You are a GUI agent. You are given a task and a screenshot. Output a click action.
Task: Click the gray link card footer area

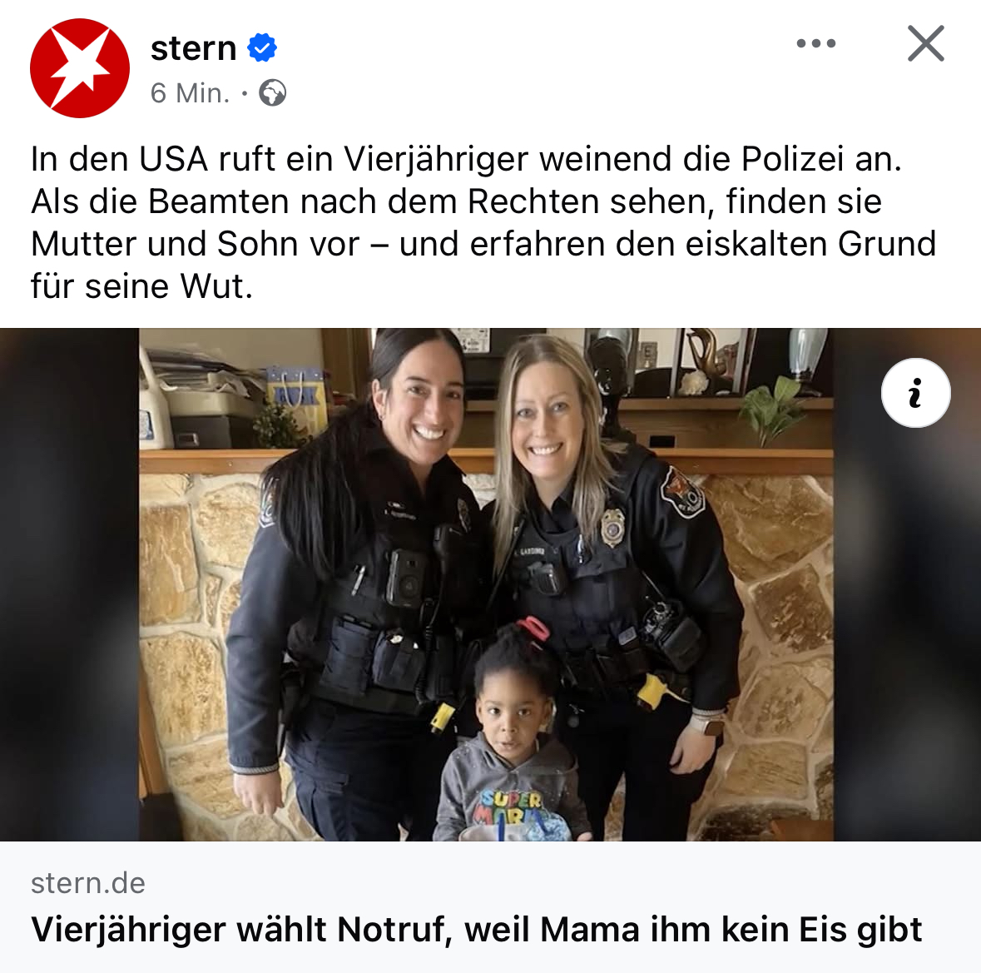491,906
